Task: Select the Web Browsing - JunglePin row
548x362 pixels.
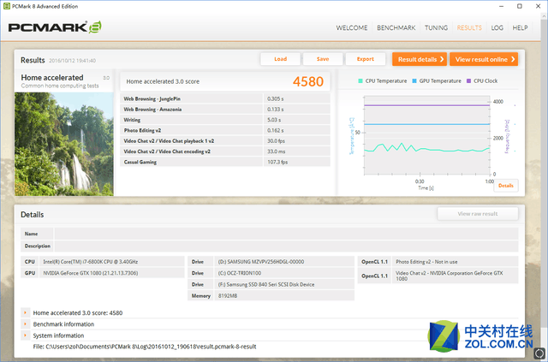Action: [225, 99]
